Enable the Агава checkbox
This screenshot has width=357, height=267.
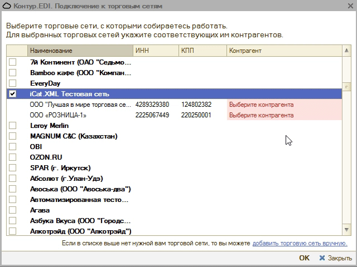[x=12, y=210]
